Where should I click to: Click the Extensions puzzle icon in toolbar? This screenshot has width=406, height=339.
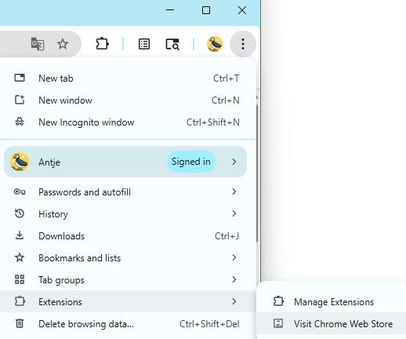click(102, 44)
